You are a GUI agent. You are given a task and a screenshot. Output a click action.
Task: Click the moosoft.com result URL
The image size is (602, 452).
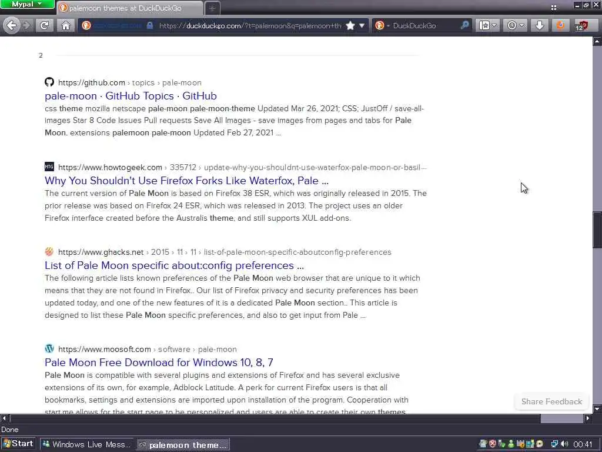tap(148, 350)
